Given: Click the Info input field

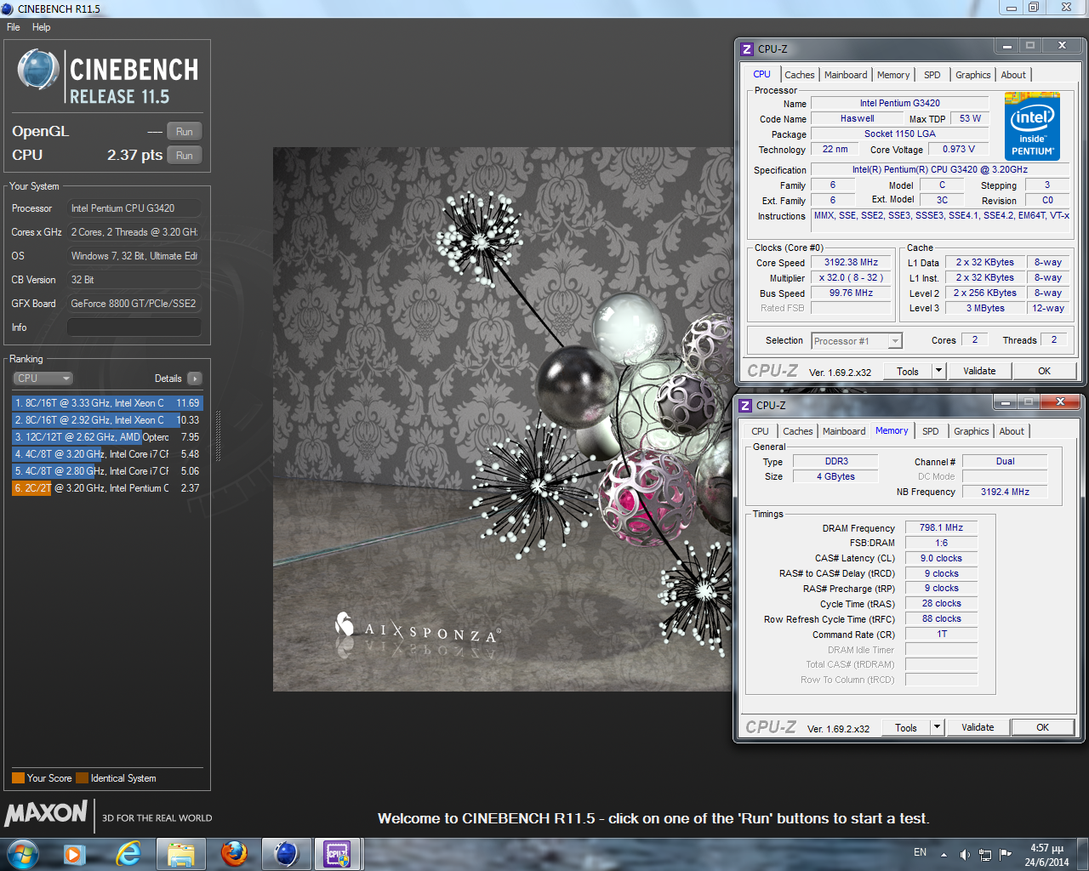Looking at the screenshot, I should click(x=134, y=327).
